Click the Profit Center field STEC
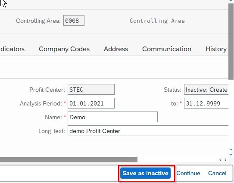Image resolution: width=234 pixels, height=183 pixels. (91, 89)
